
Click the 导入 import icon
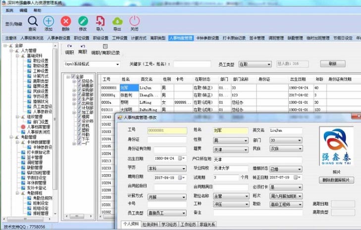click(100, 21)
